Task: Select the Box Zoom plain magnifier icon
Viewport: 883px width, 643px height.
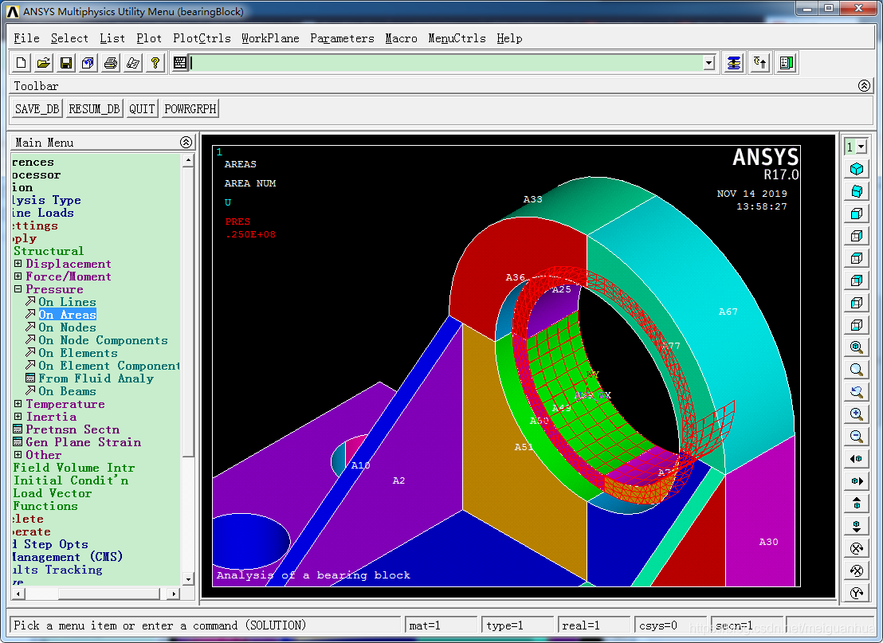Action: [x=857, y=370]
